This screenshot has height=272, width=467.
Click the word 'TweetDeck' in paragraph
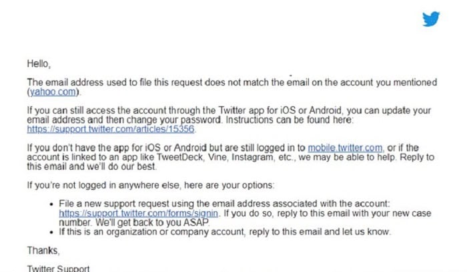click(180, 157)
